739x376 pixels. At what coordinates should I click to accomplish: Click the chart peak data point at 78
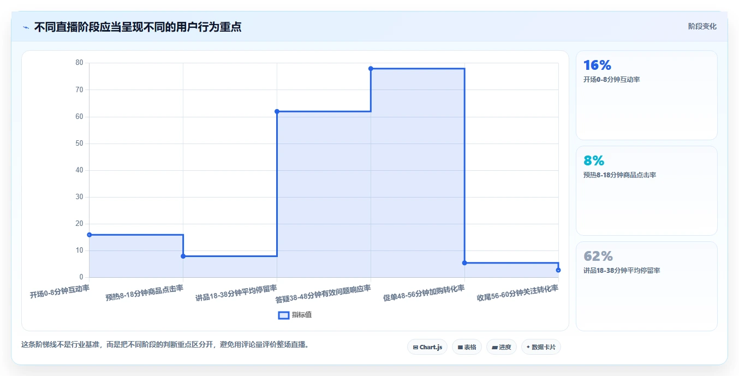pyautogui.click(x=371, y=69)
